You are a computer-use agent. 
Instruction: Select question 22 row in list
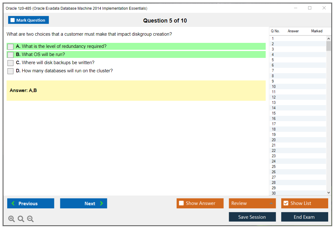point(274,151)
